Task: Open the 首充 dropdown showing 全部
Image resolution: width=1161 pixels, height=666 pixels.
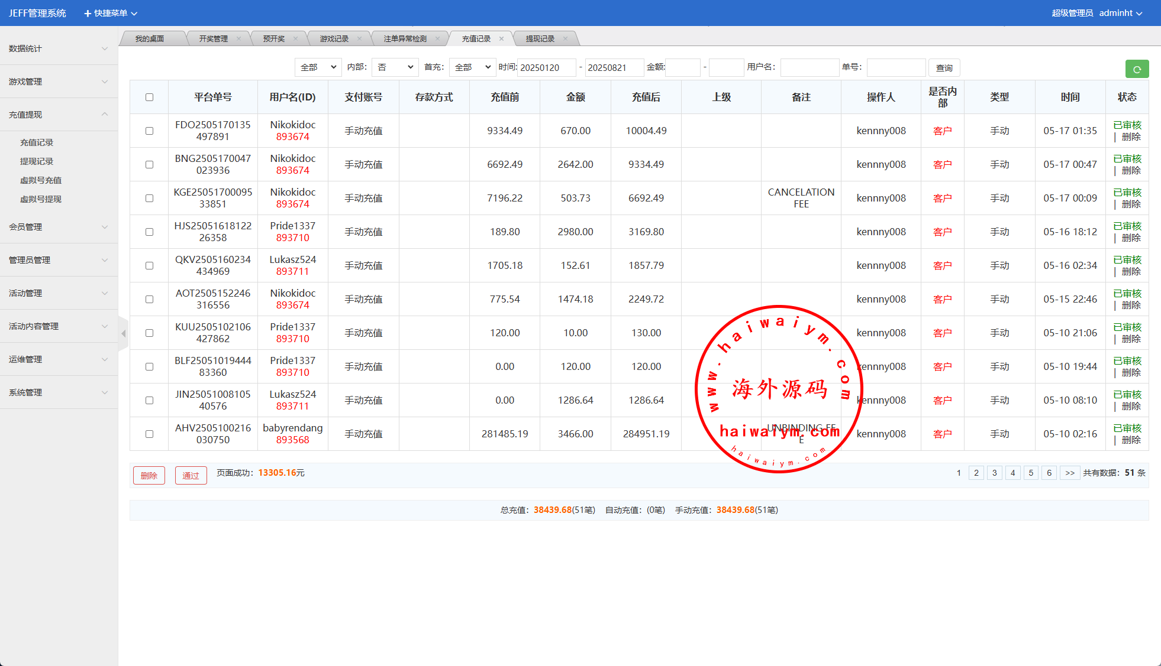Action: pyautogui.click(x=472, y=67)
